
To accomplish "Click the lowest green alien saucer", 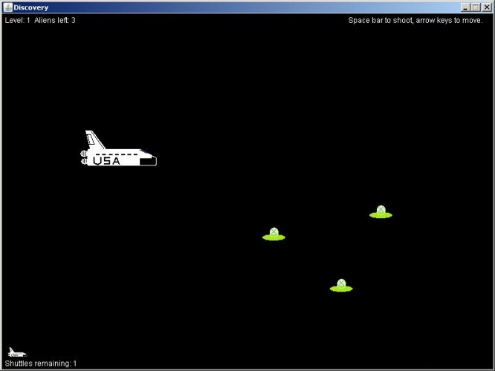I will 341,286.
